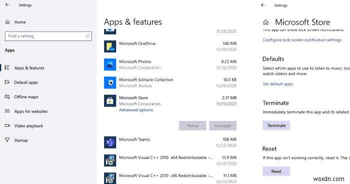Select the Microsoft Teams app icon
The width and height of the screenshot is (350, 184).
pyautogui.click(x=110, y=142)
